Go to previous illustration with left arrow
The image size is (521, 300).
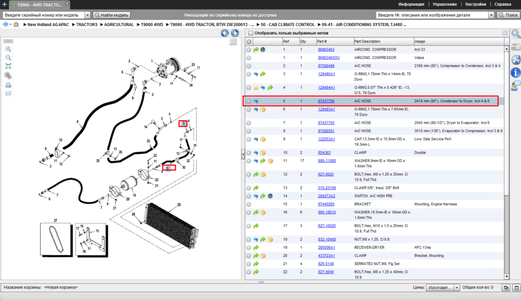tap(225, 33)
